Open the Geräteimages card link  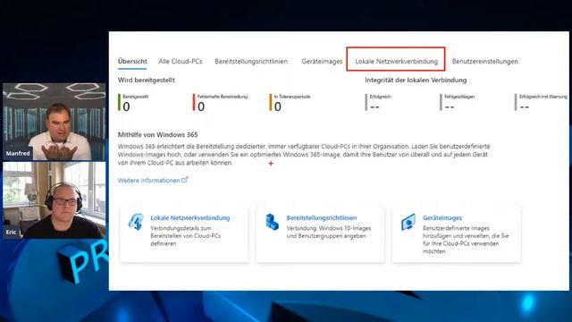[x=442, y=218]
